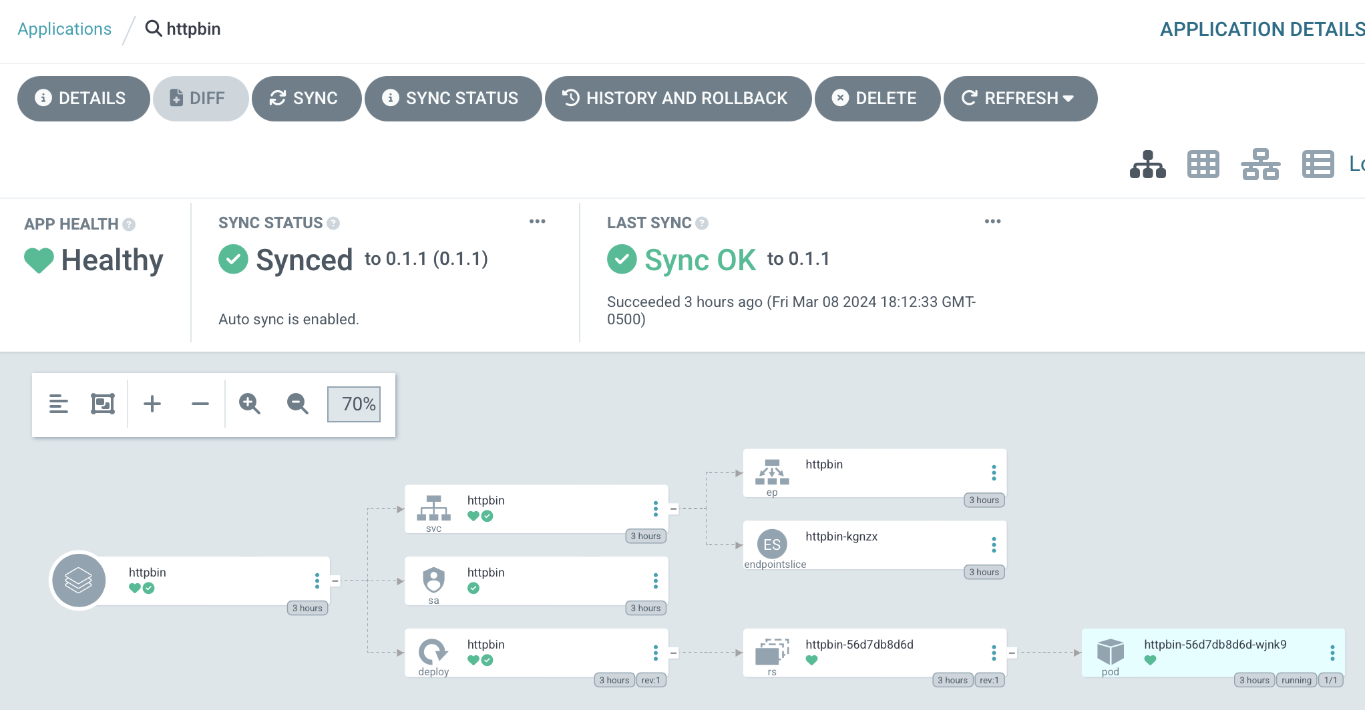This screenshot has height=710, width=1365.
Task: Open menu of httpbin deploy node
Action: point(655,653)
